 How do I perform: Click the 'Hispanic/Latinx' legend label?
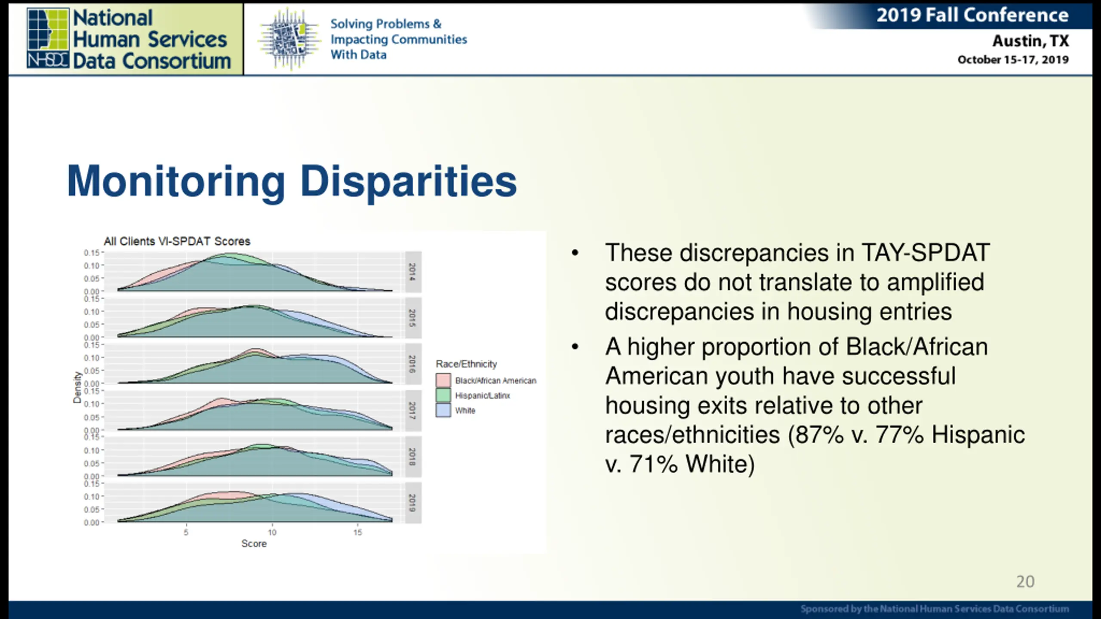point(483,395)
